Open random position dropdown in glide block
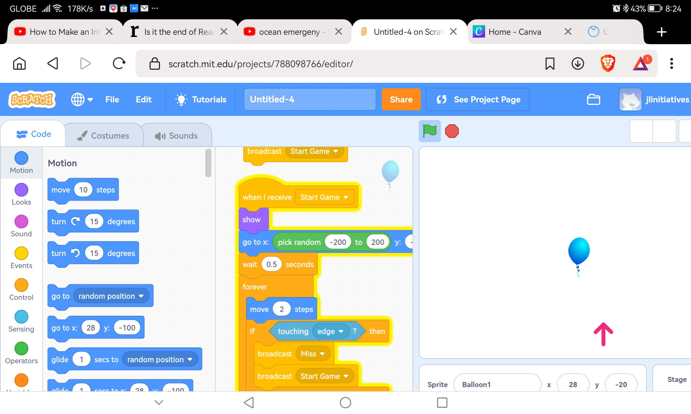The height and width of the screenshot is (414, 691). point(160,359)
